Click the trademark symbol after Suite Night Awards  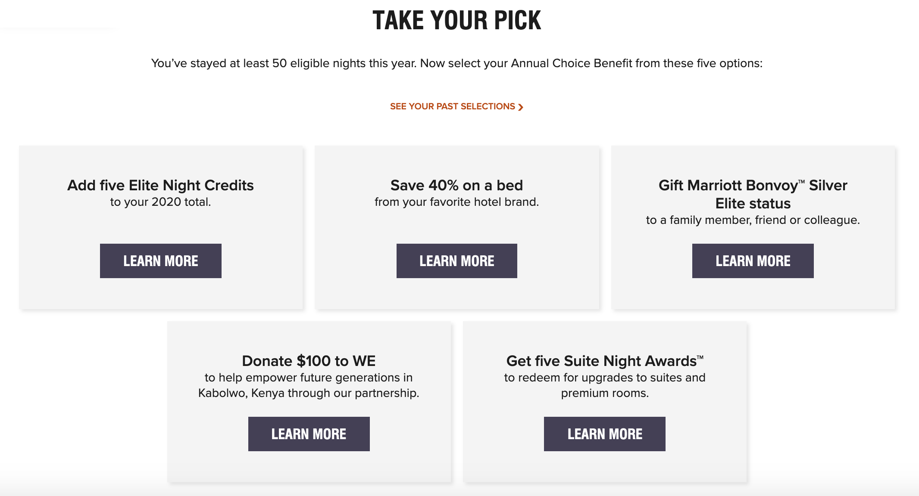point(700,357)
